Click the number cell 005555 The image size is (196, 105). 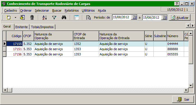click(175, 54)
